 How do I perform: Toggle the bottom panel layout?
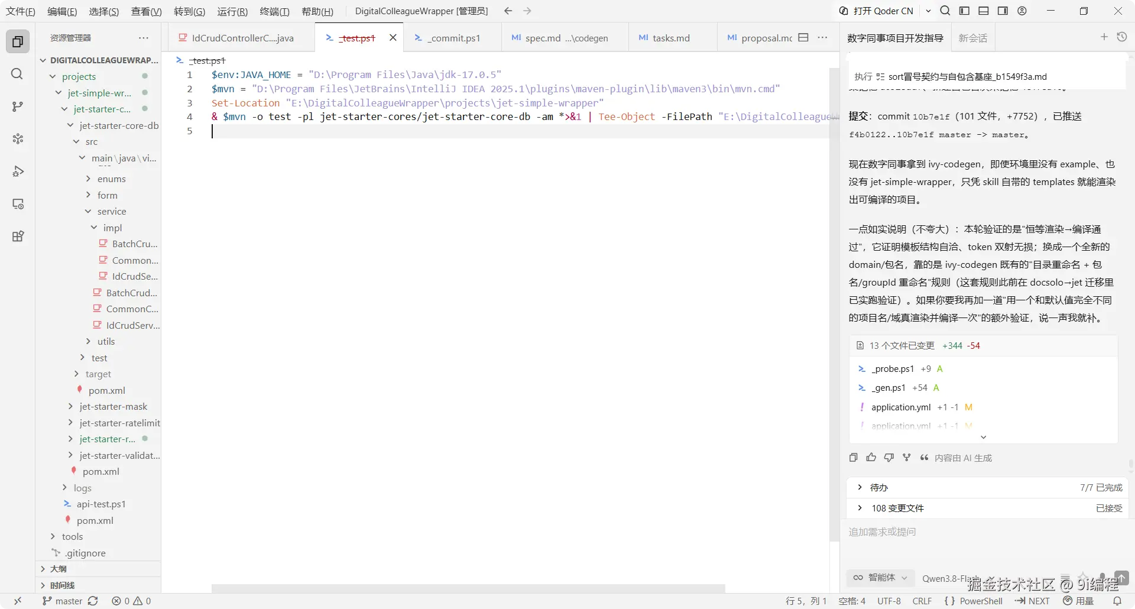984,11
